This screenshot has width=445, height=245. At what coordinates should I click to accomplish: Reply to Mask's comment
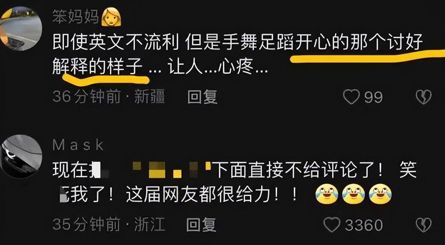(201, 225)
